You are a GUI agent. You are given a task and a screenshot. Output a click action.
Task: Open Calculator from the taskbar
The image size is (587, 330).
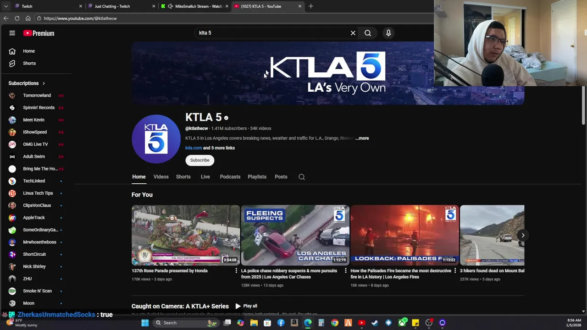coord(321,323)
